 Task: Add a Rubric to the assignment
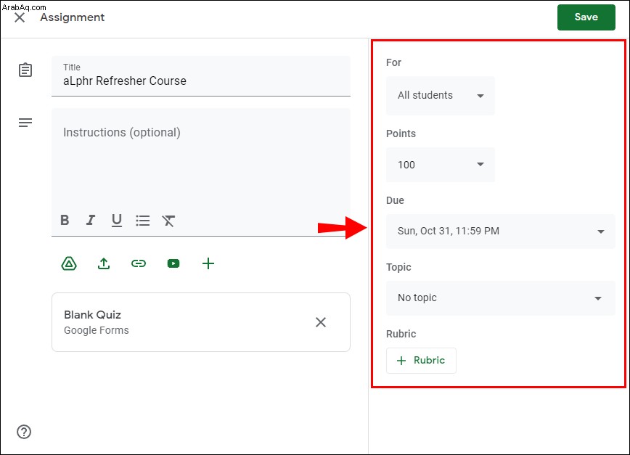click(421, 360)
